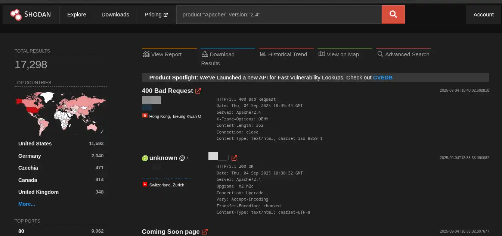Click the X-Frame-Options: DENY header line
The image size is (502, 236).
pyautogui.click(x=242, y=119)
